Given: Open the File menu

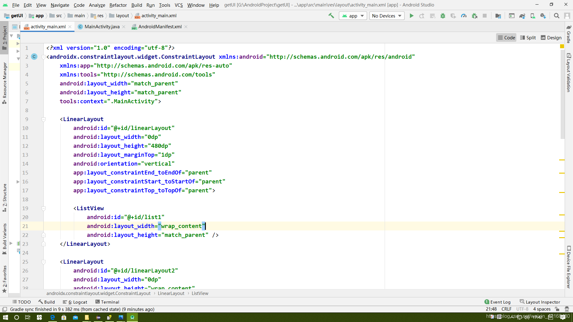Looking at the screenshot, I should (x=16, y=5).
